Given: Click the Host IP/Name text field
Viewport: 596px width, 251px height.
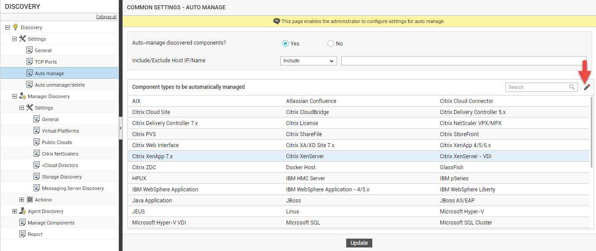Looking at the screenshot, I should pyautogui.click(x=464, y=61).
